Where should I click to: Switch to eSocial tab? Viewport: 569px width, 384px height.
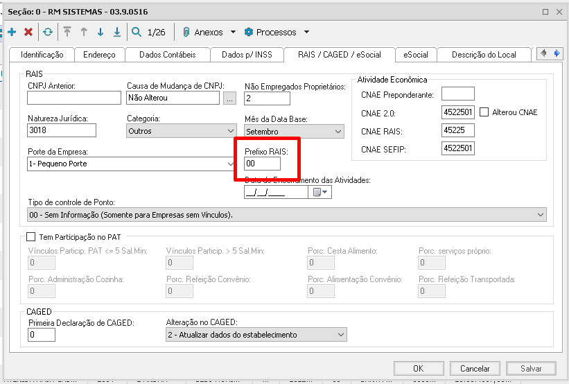pyautogui.click(x=416, y=55)
